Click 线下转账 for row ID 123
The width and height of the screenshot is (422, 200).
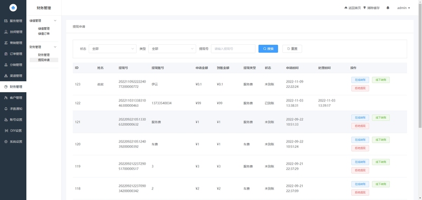click(x=381, y=80)
